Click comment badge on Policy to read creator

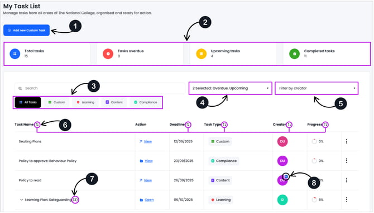pyautogui.click(x=286, y=177)
